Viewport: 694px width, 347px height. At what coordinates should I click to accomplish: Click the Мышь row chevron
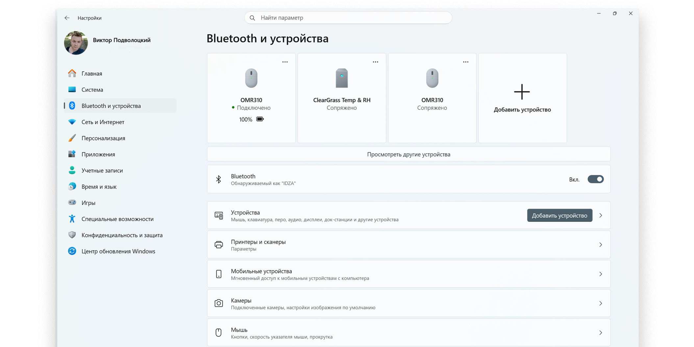click(601, 333)
